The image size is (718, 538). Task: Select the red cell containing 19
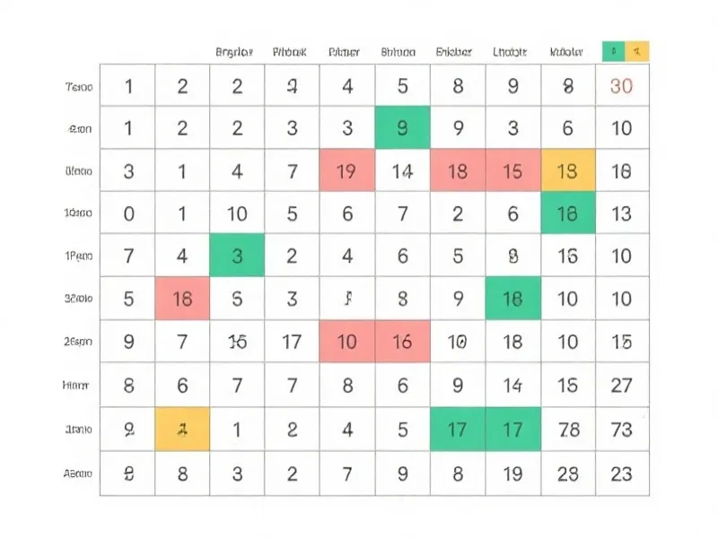347,170
